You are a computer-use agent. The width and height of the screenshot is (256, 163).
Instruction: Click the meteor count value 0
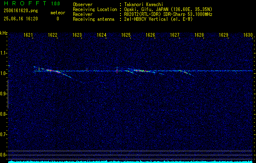(x=58, y=19)
